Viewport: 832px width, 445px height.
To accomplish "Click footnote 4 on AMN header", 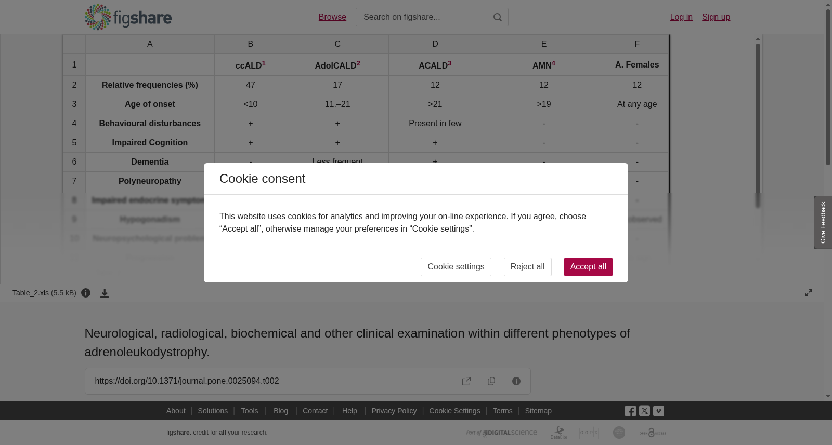I will 553,63.
